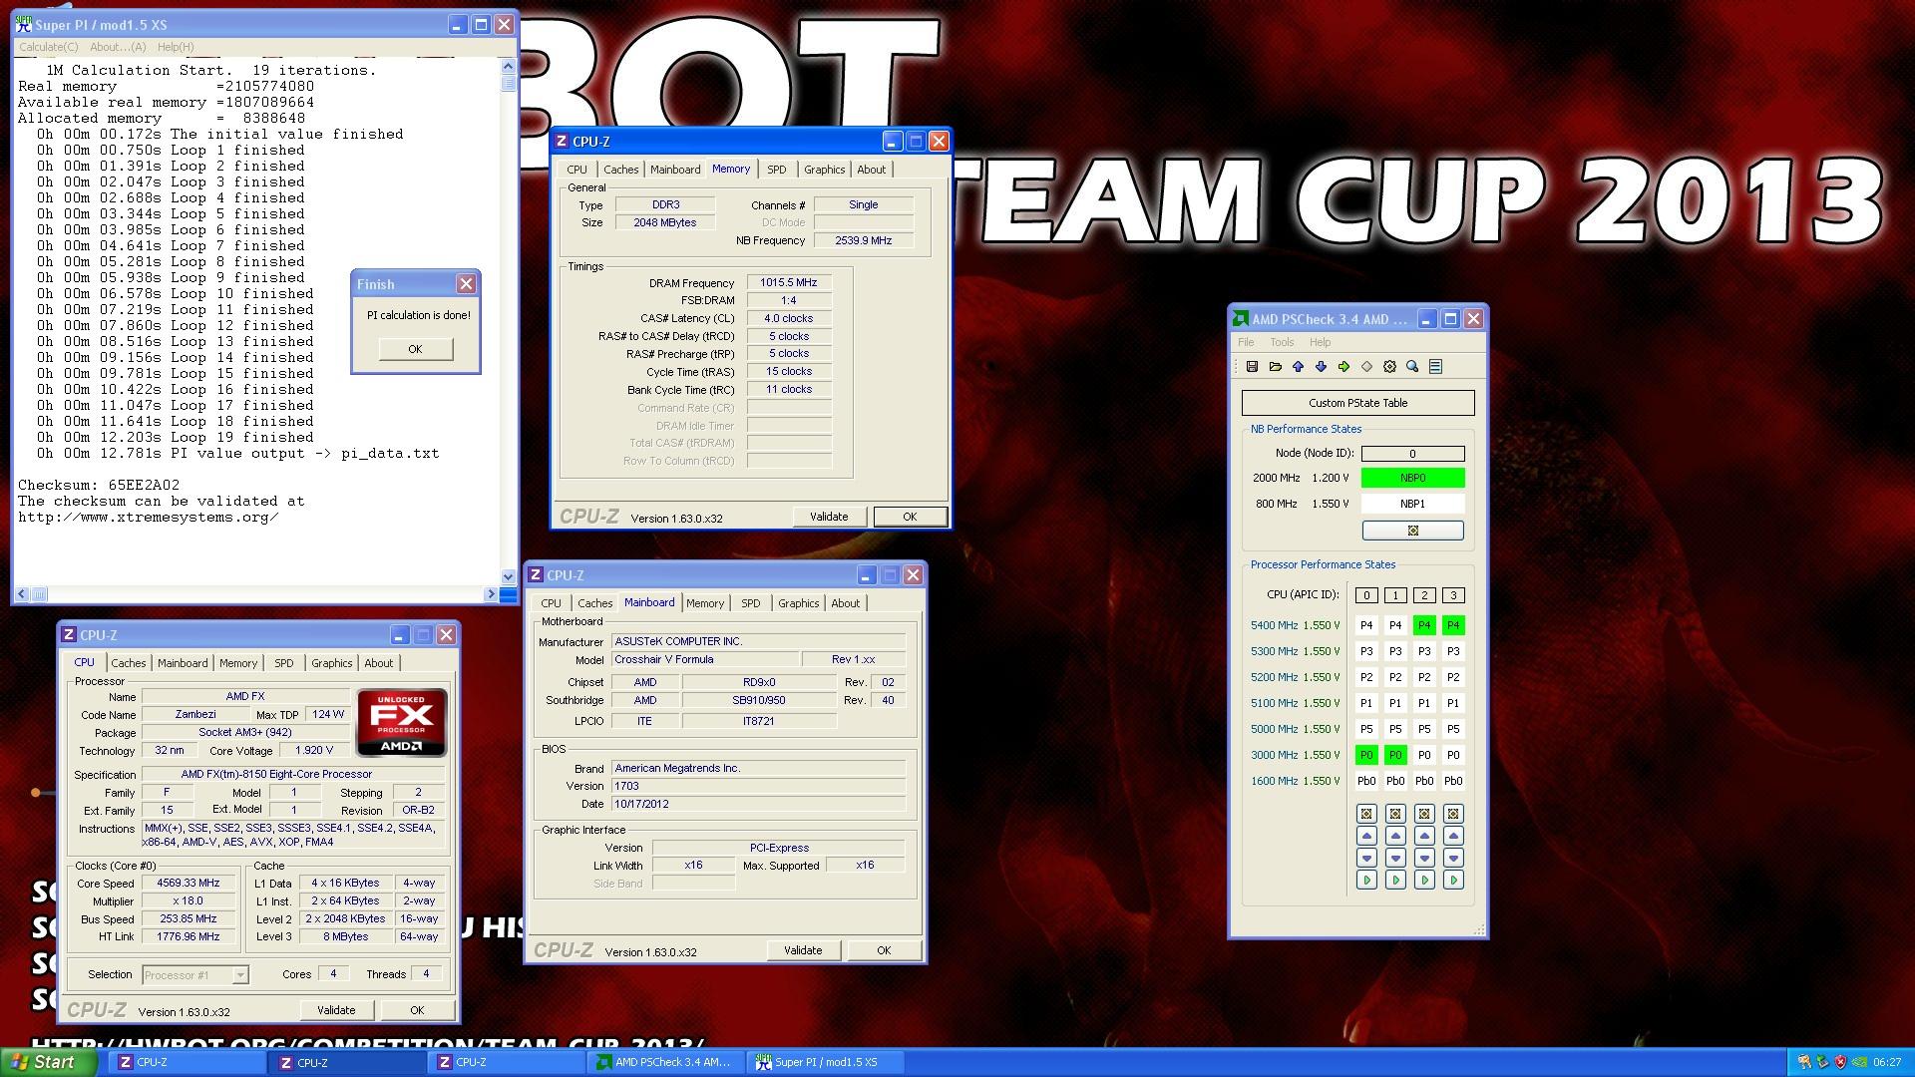Switch to Super PI taskbar item
The image size is (1915, 1077).
click(826, 1062)
